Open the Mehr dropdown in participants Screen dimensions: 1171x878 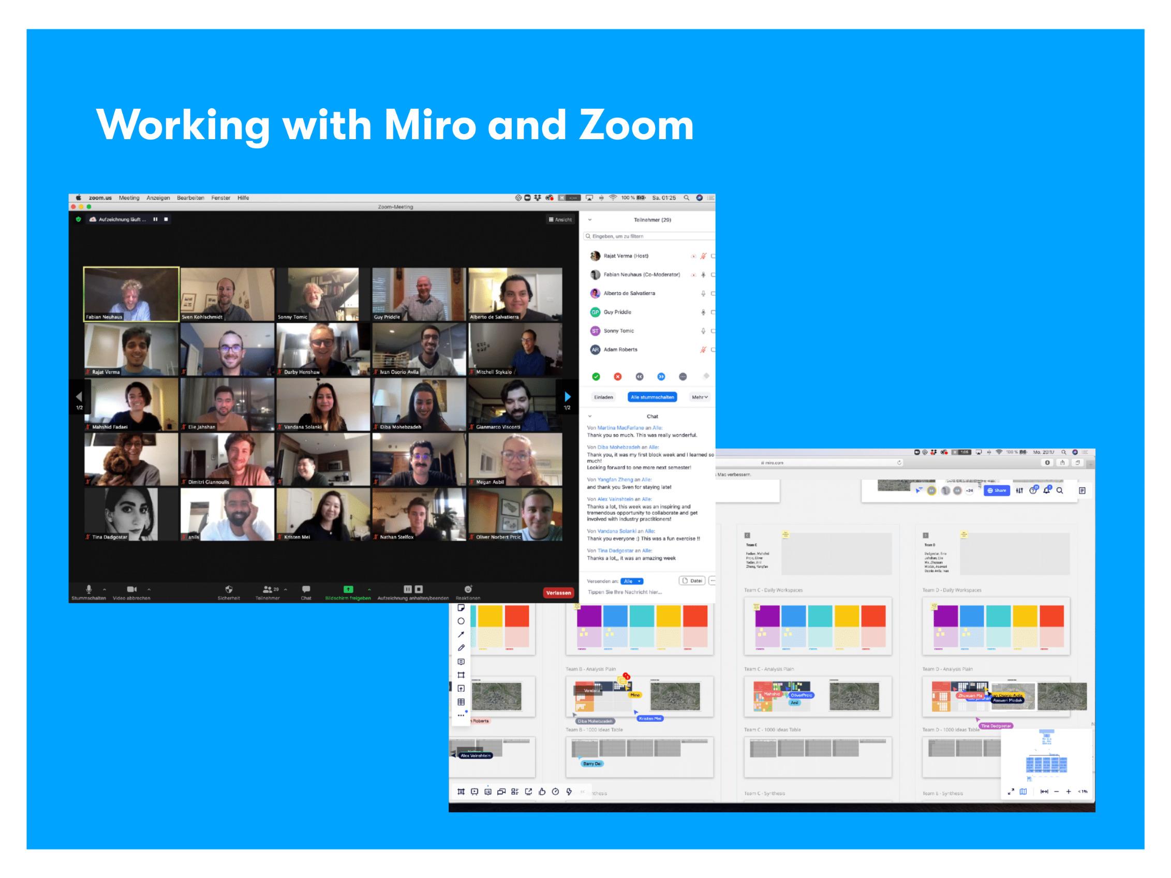pyautogui.click(x=699, y=397)
